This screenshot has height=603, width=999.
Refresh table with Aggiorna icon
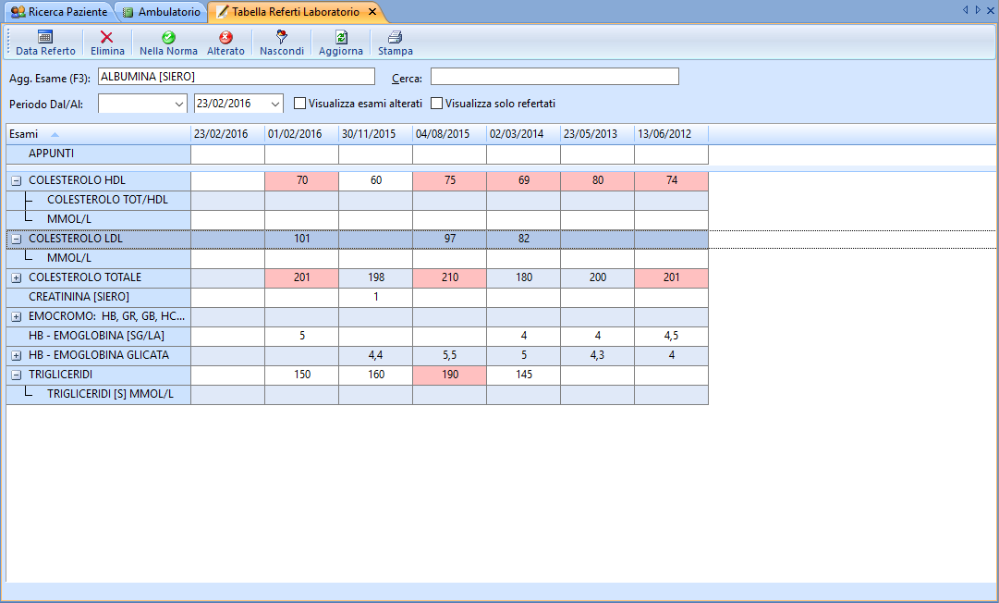coord(341,37)
